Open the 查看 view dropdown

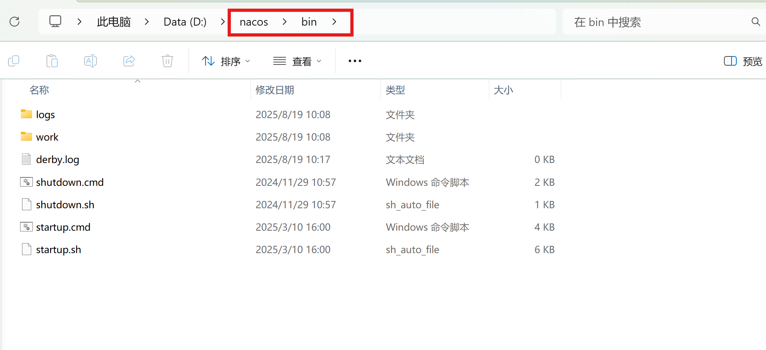tap(297, 61)
